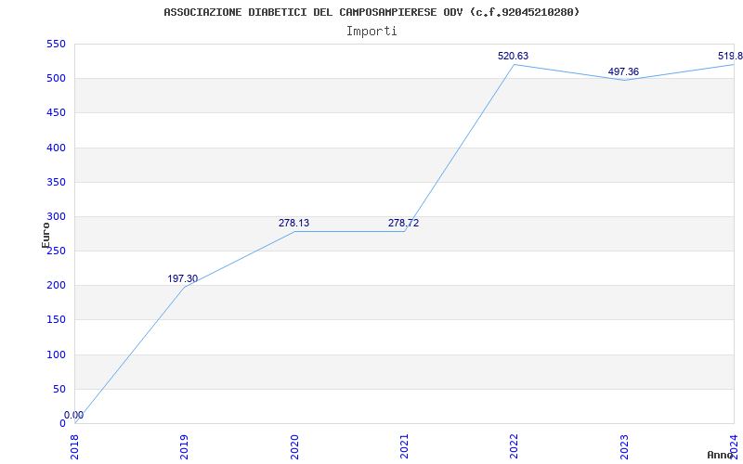743x464 pixels.
Task: Click the x-axis year 2020
Action: click(x=293, y=446)
